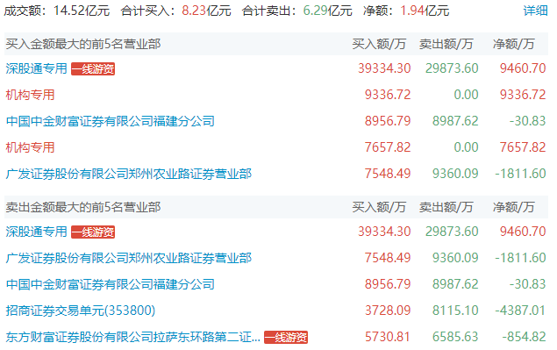This screenshot has height=350, width=557.
Task: Click the 买入额/万 header in the sellers table
Action: click(x=379, y=207)
